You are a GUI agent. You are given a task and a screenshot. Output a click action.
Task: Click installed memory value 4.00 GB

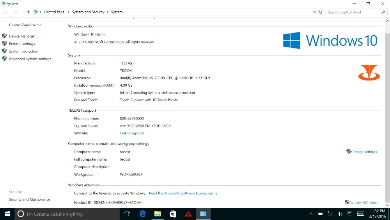pyautogui.click(x=126, y=86)
